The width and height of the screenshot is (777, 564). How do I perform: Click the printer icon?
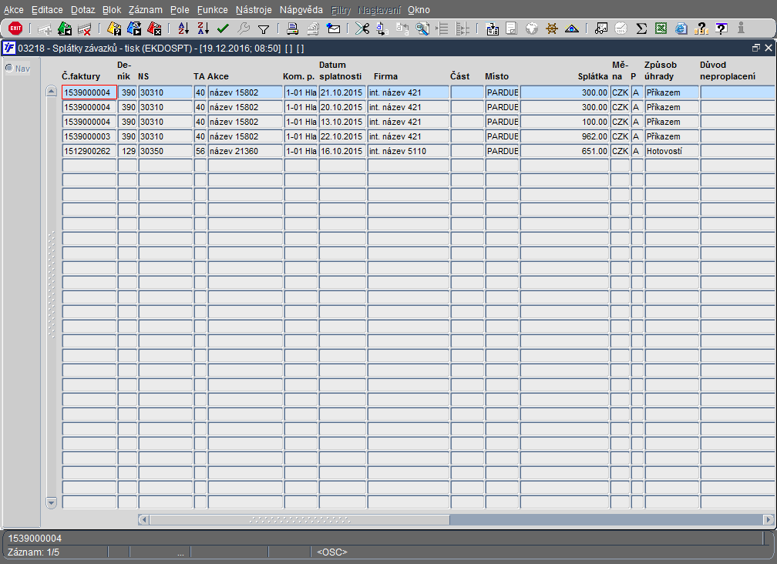click(x=292, y=29)
